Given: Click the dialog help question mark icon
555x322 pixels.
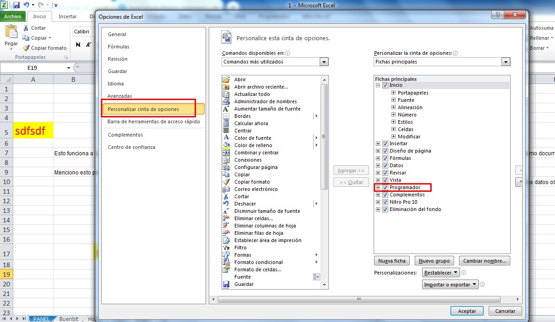Looking at the screenshot, I should point(495,15).
